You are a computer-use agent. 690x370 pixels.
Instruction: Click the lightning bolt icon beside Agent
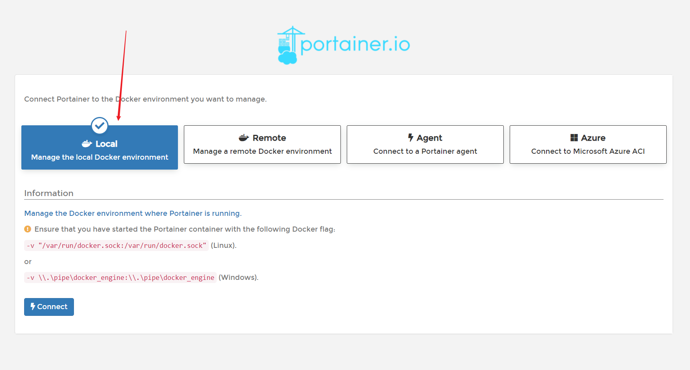coord(411,138)
